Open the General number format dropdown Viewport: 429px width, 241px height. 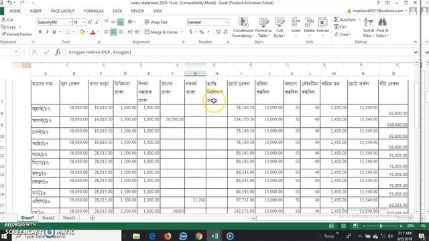click(x=227, y=22)
